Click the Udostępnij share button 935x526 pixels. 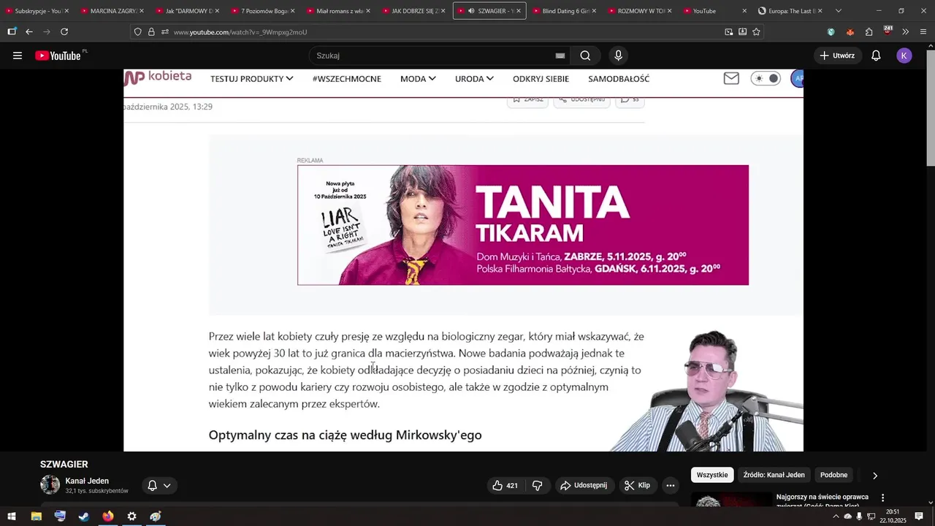pyautogui.click(x=584, y=485)
